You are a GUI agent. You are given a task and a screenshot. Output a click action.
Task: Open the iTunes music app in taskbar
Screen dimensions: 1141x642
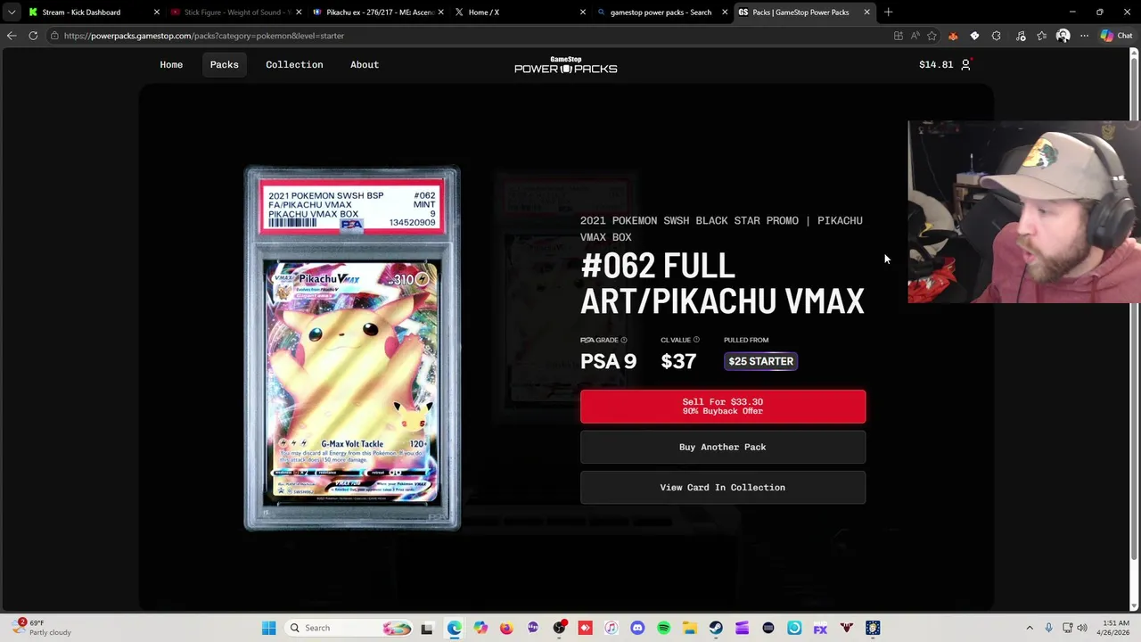[x=612, y=628]
